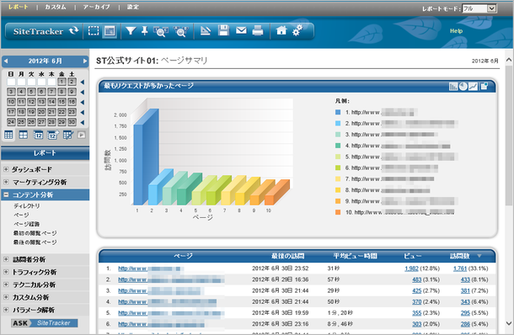Viewport: 514px width, 335px height.
Task: Click the blue legend swatch for item 1
Action: coord(338,112)
